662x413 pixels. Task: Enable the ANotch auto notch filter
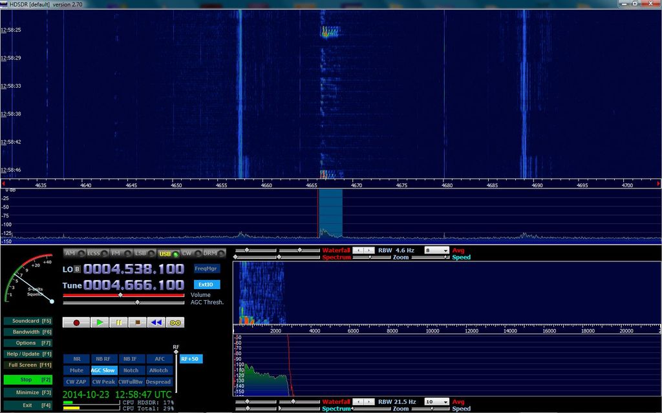pos(159,370)
